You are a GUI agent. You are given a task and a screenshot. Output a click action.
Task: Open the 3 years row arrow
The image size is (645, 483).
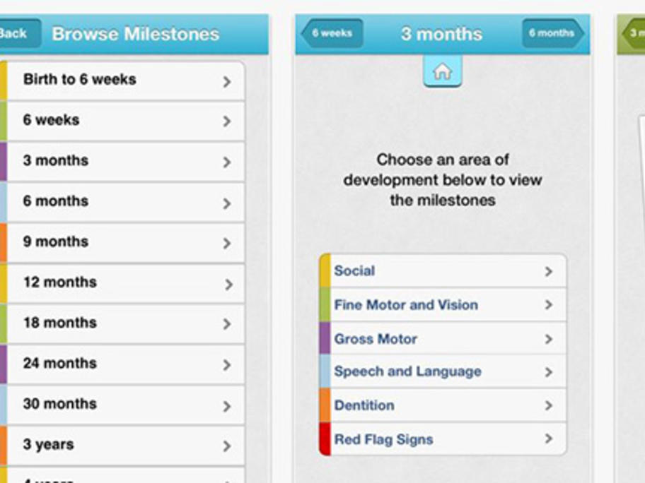pos(226,446)
